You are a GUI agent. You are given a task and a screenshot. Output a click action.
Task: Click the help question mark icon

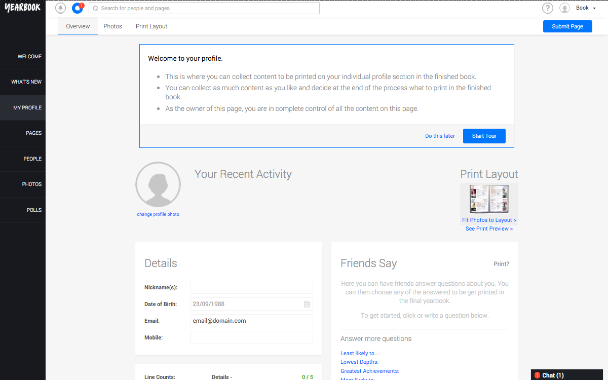(x=548, y=8)
